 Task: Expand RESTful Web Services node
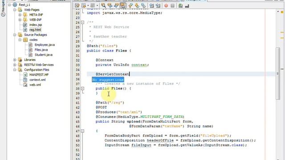[15, 65]
